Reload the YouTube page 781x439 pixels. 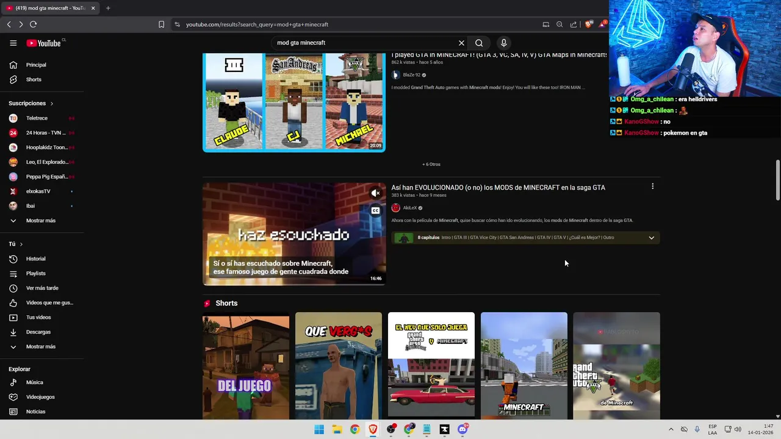(33, 24)
